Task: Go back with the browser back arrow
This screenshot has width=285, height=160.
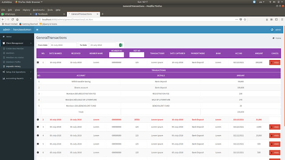Action: [3, 20]
